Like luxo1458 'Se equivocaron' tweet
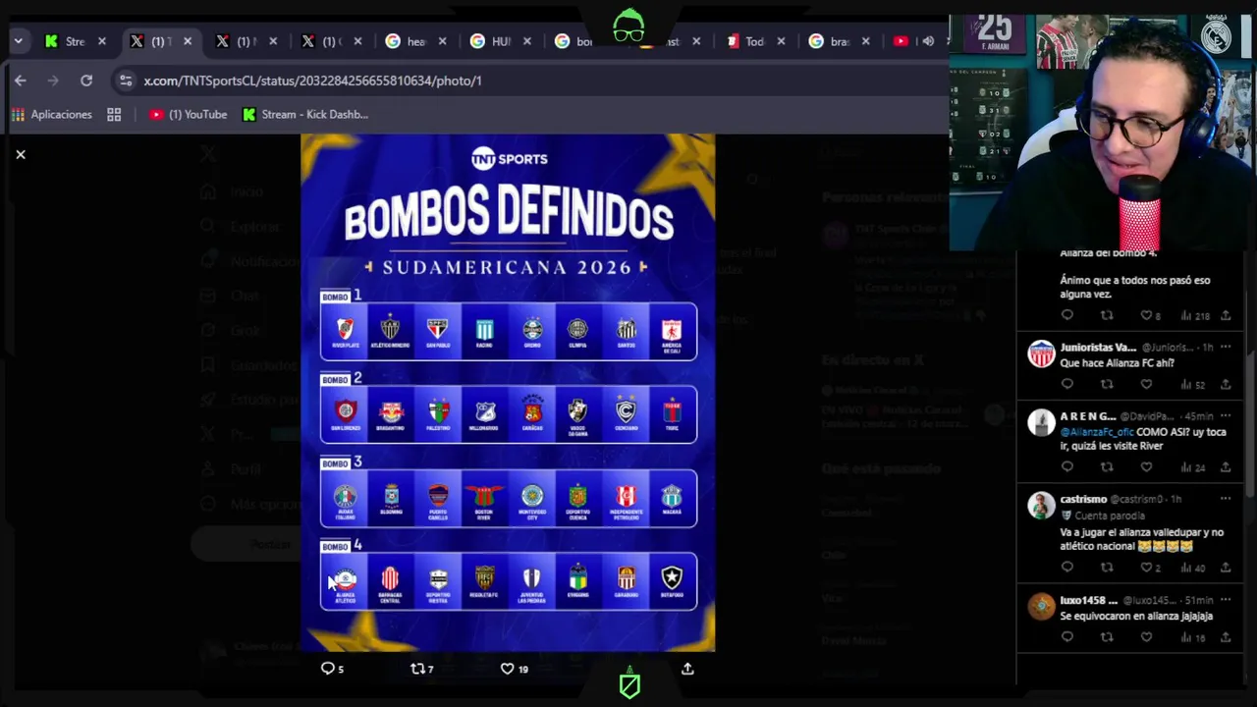1257x707 pixels. point(1146,637)
